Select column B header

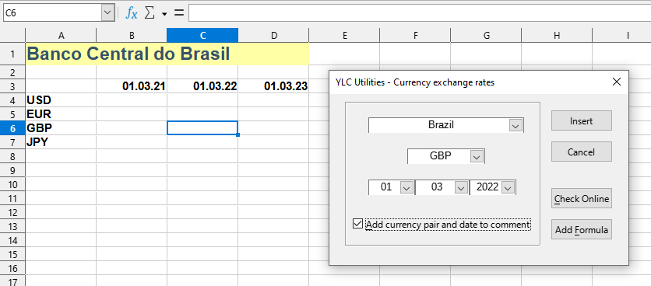pos(132,36)
